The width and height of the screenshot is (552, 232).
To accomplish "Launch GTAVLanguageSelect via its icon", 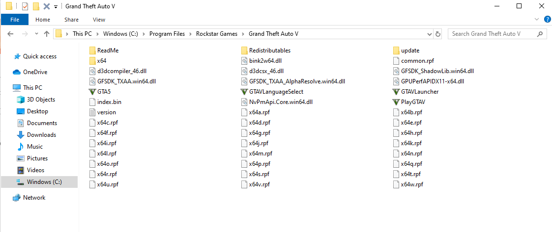I will (x=244, y=92).
